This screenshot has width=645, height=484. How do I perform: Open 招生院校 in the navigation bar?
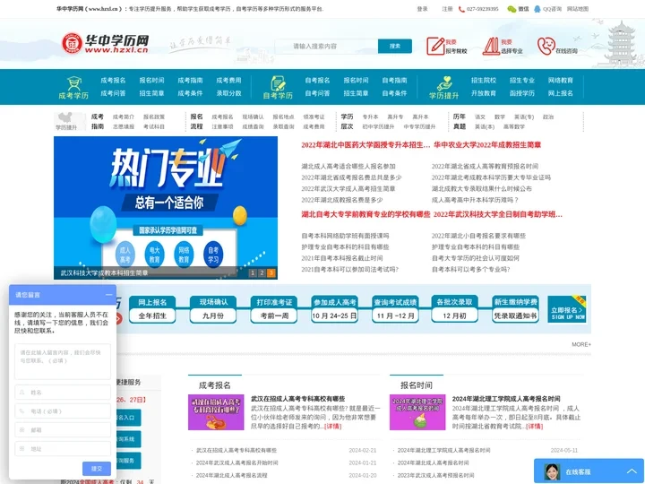click(484, 81)
